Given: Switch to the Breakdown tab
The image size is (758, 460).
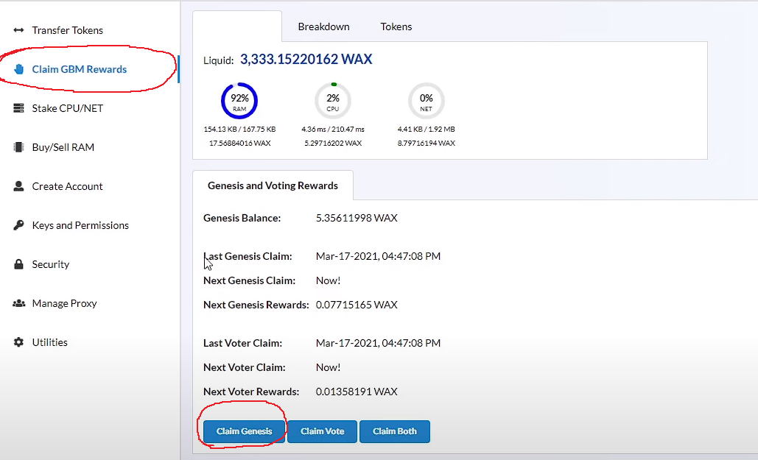Looking at the screenshot, I should click(323, 26).
